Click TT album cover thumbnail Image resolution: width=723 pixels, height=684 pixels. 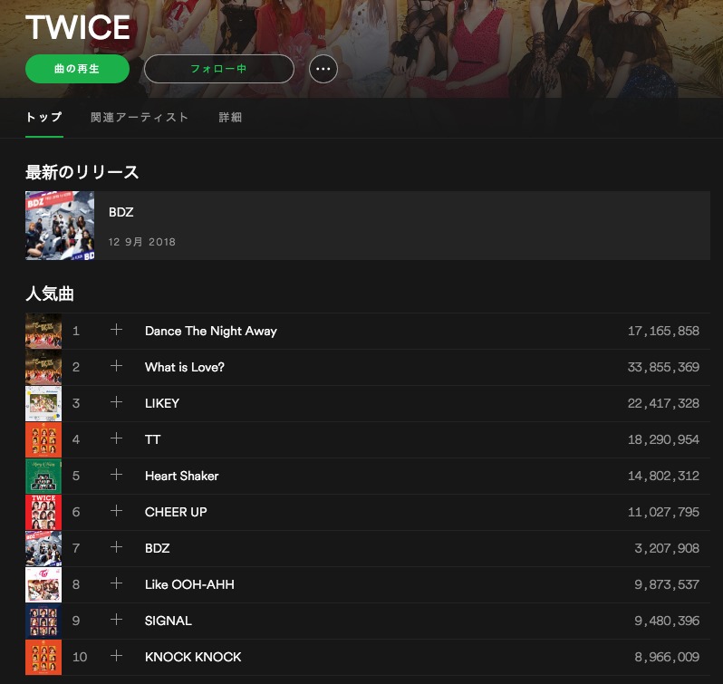(43, 439)
